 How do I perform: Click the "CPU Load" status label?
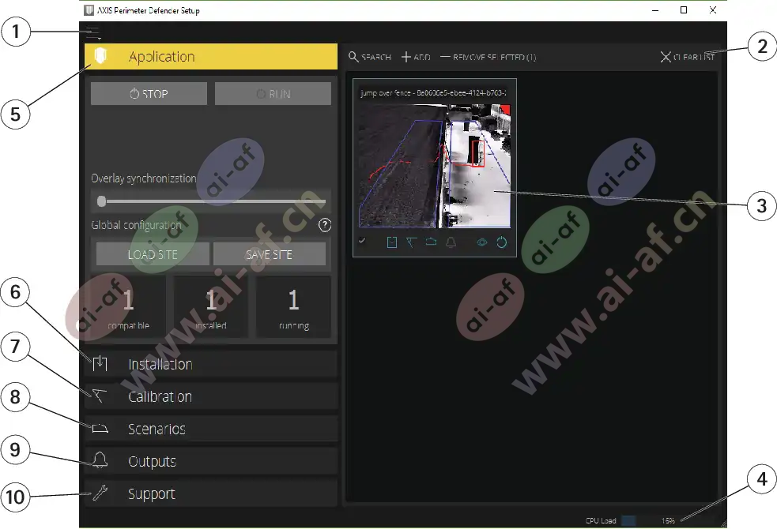coord(601,520)
